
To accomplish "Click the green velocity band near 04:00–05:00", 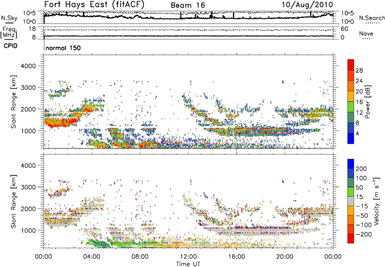I will 98,243.
